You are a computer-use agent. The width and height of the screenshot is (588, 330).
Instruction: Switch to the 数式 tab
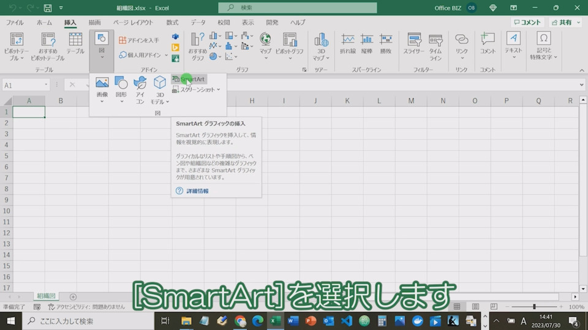click(173, 23)
